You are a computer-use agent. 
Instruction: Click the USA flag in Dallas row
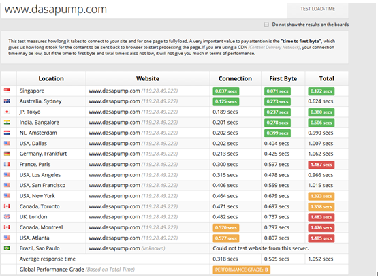coord(7,144)
